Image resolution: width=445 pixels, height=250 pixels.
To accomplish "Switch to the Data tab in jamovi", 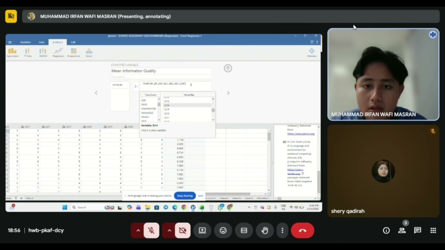I will tap(42, 42).
